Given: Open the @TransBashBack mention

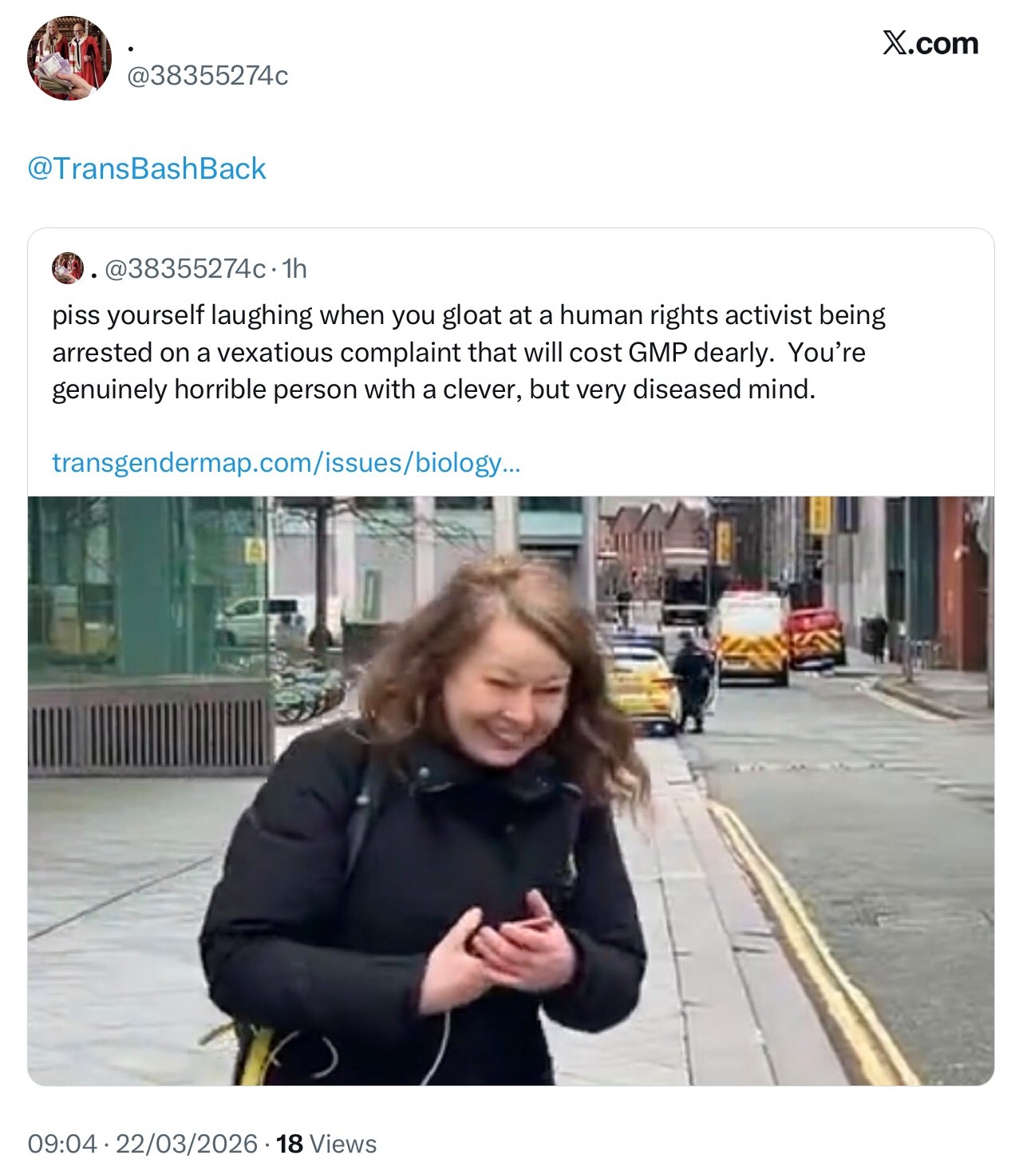Looking at the screenshot, I should pyautogui.click(x=147, y=168).
